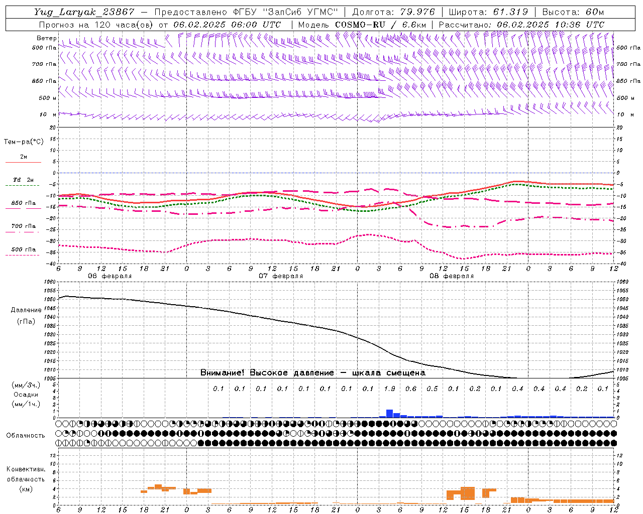Click the Осадки label

pyautogui.click(x=26, y=395)
